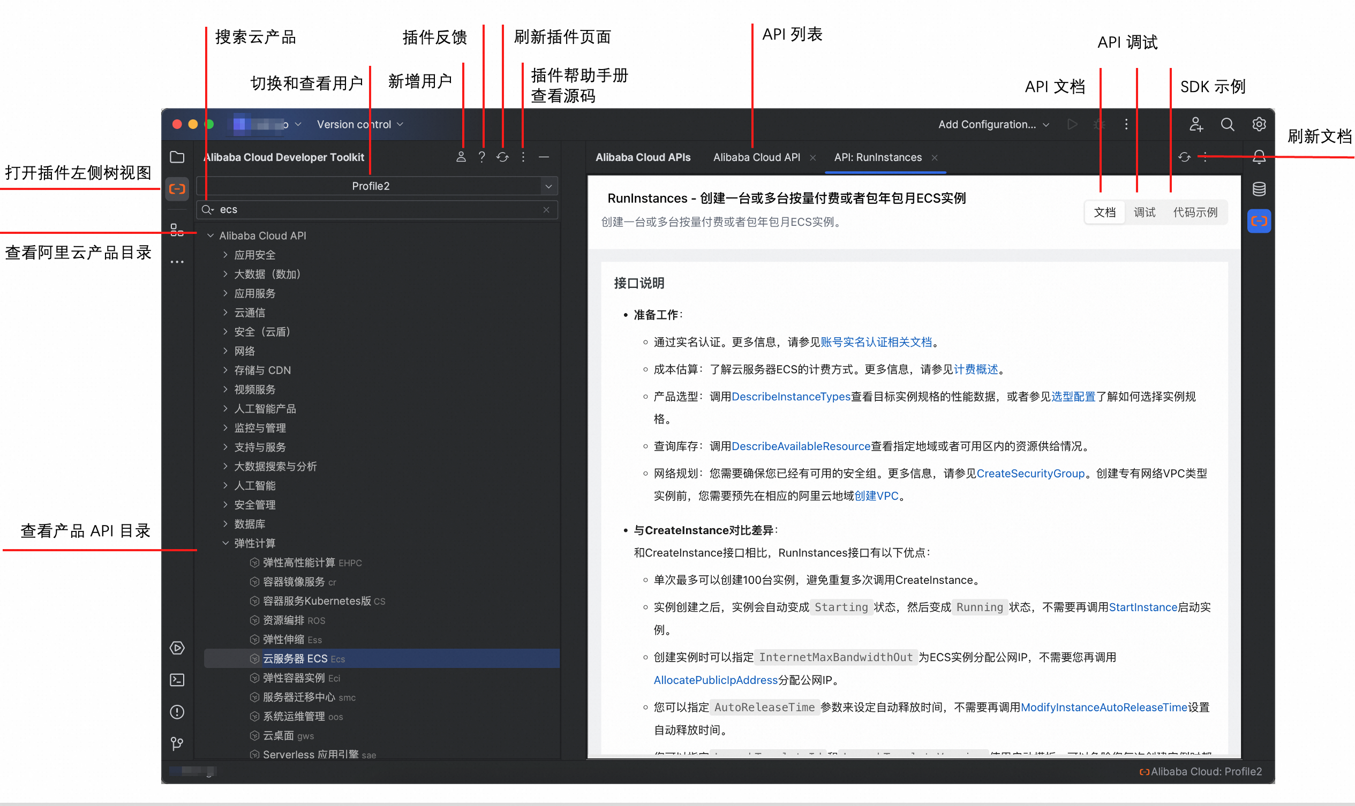
Task: Switch to the Alibaba Cloud APIs tab
Action: tap(643, 157)
